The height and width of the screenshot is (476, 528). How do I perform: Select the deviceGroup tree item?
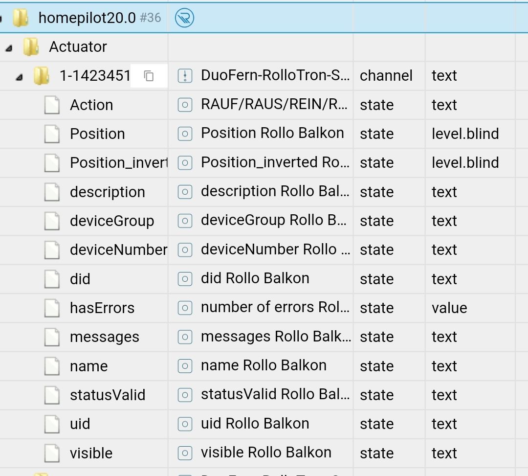111,221
